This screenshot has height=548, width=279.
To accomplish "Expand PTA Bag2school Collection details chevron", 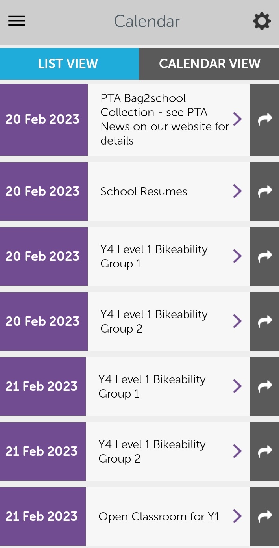I will (237, 119).
